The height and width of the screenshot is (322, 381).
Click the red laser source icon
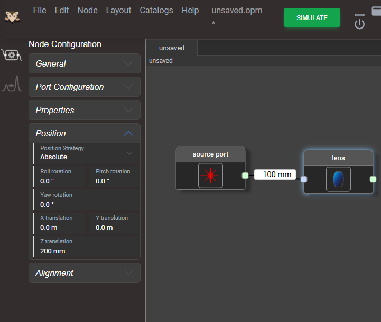click(210, 176)
